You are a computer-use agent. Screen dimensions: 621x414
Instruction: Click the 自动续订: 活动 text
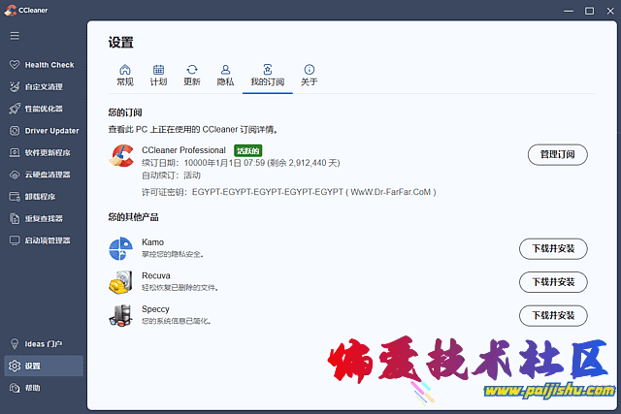(x=171, y=175)
